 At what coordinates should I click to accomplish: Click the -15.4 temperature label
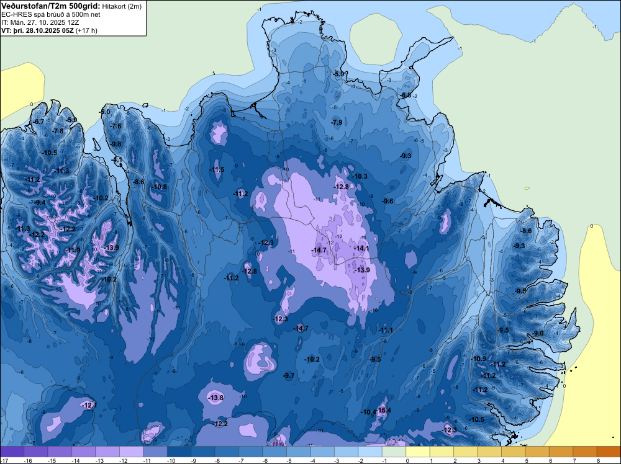[x=384, y=410]
